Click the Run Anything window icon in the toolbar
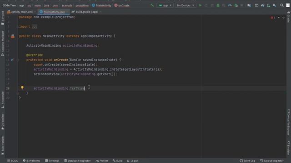The width and height of the screenshot is (291, 163). pos(256,5)
